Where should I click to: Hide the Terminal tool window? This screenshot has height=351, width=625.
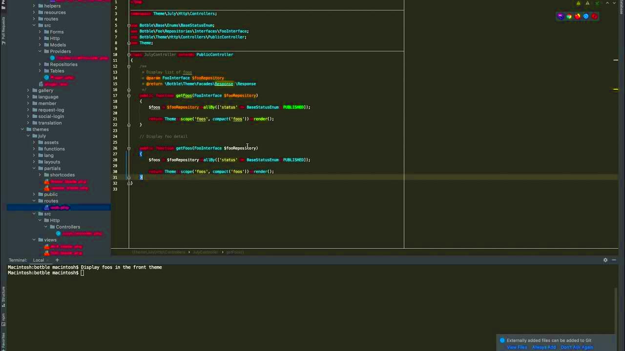(x=614, y=260)
